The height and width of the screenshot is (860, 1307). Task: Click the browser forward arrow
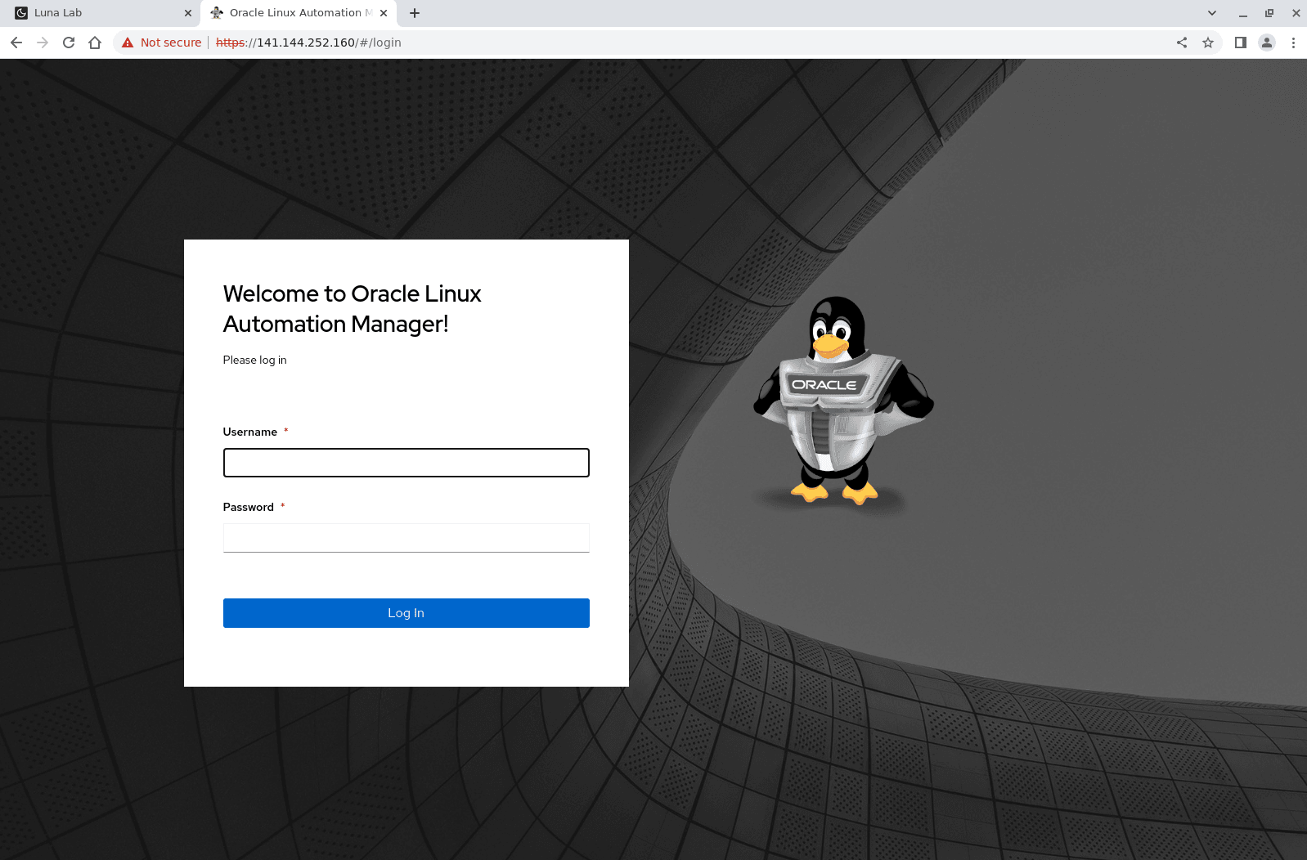click(x=43, y=43)
